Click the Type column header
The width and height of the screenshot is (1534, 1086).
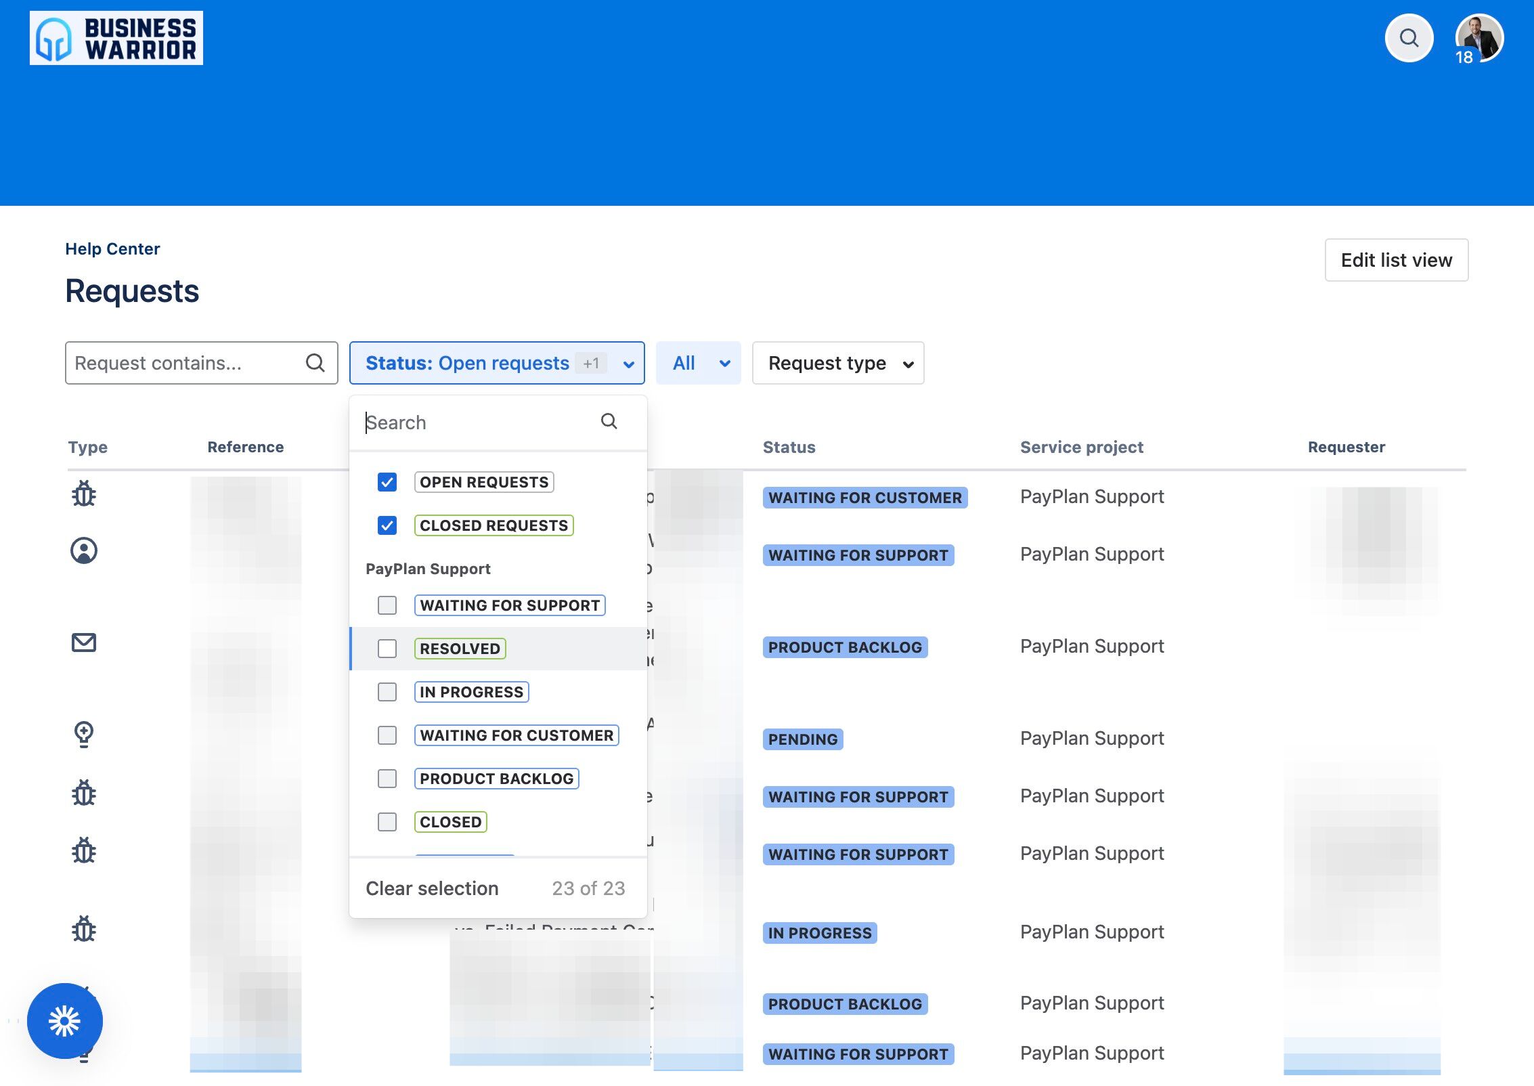88,447
